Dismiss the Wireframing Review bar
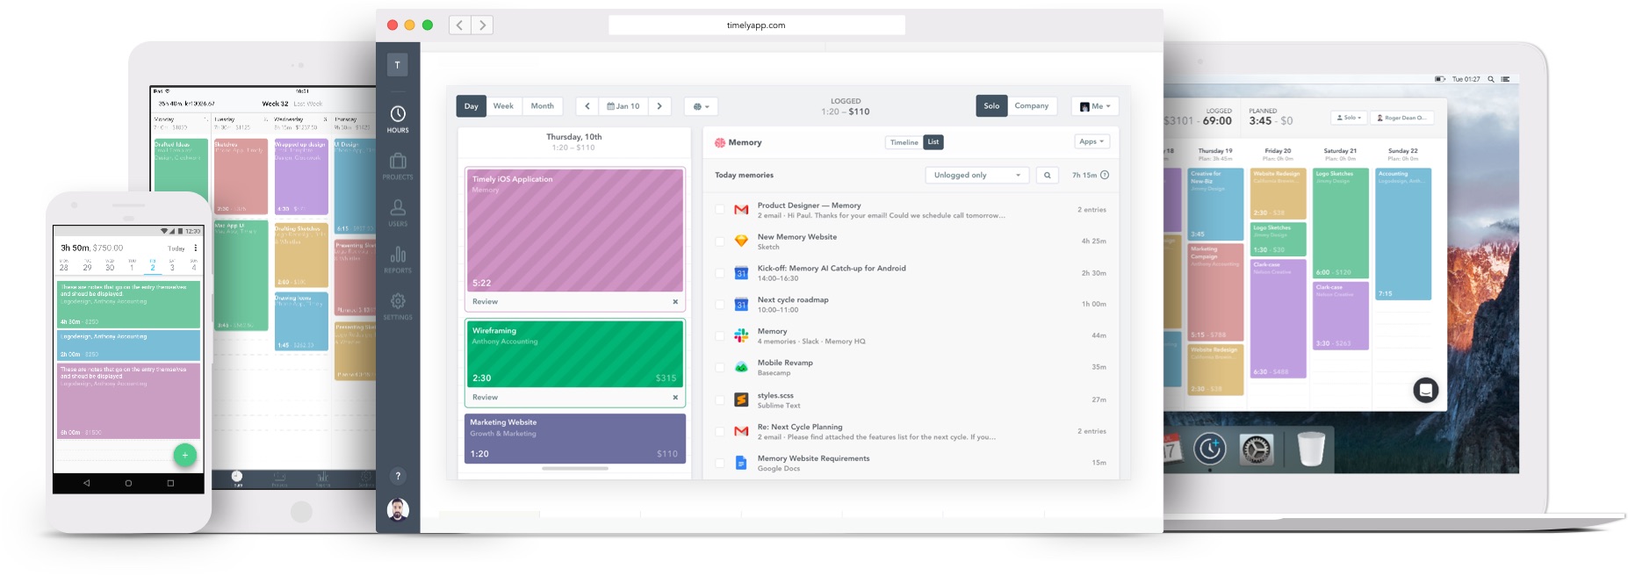Screen dimensions: 1628x576 [x=675, y=398]
